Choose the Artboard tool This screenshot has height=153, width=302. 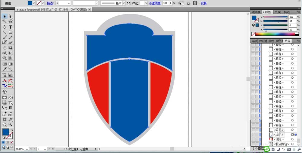pos(5,120)
